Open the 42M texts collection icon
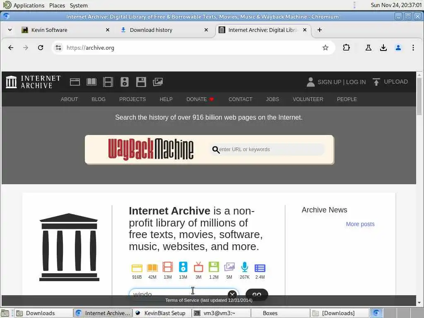 click(152, 268)
